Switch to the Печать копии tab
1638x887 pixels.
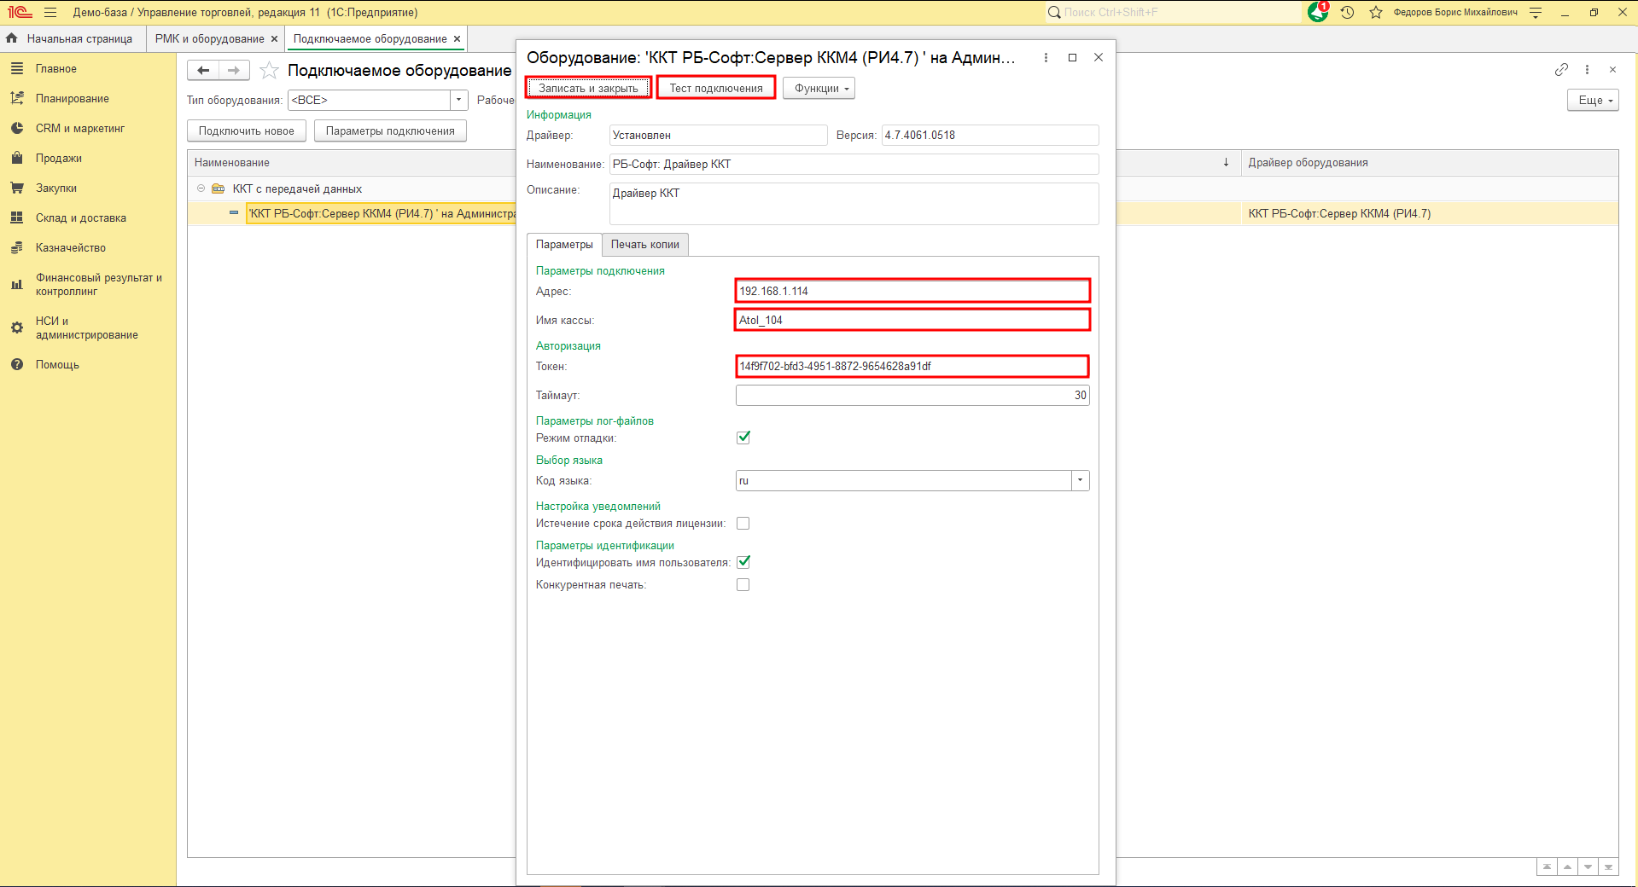click(645, 245)
